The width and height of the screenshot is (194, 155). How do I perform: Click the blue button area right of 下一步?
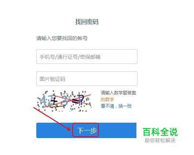click(118, 130)
